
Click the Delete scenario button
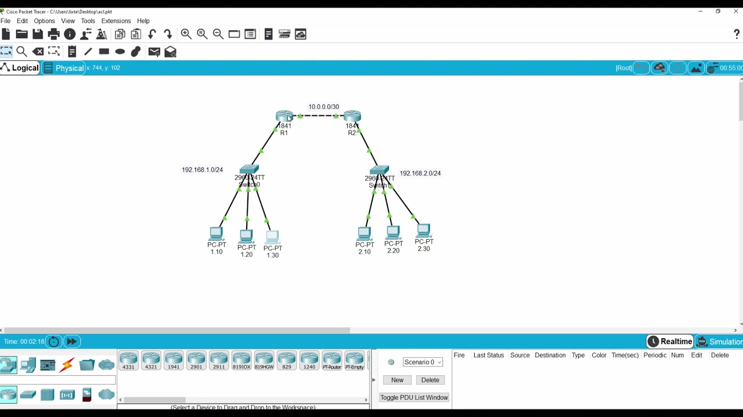pos(430,380)
